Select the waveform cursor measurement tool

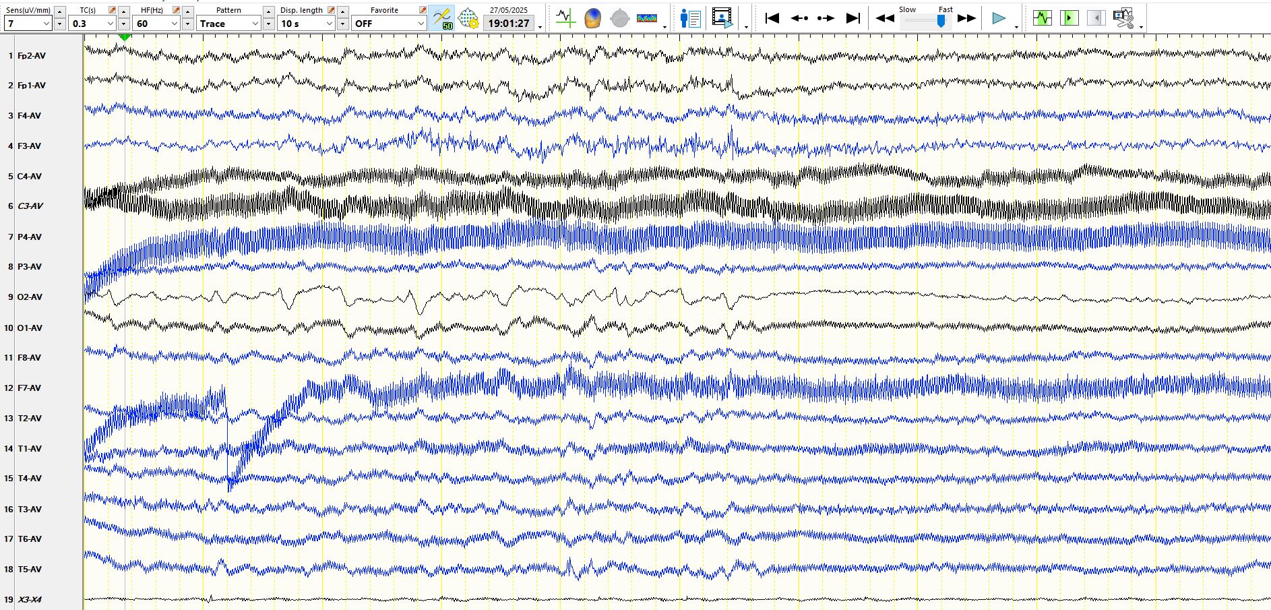pos(565,18)
